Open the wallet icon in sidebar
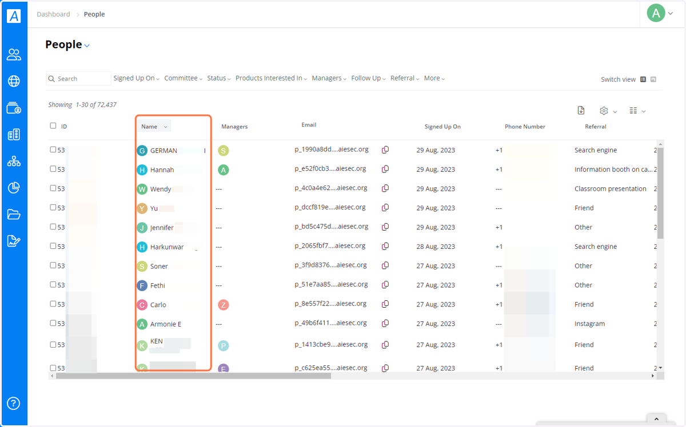The width and height of the screenshot is (686, 427). pos(14,108)
